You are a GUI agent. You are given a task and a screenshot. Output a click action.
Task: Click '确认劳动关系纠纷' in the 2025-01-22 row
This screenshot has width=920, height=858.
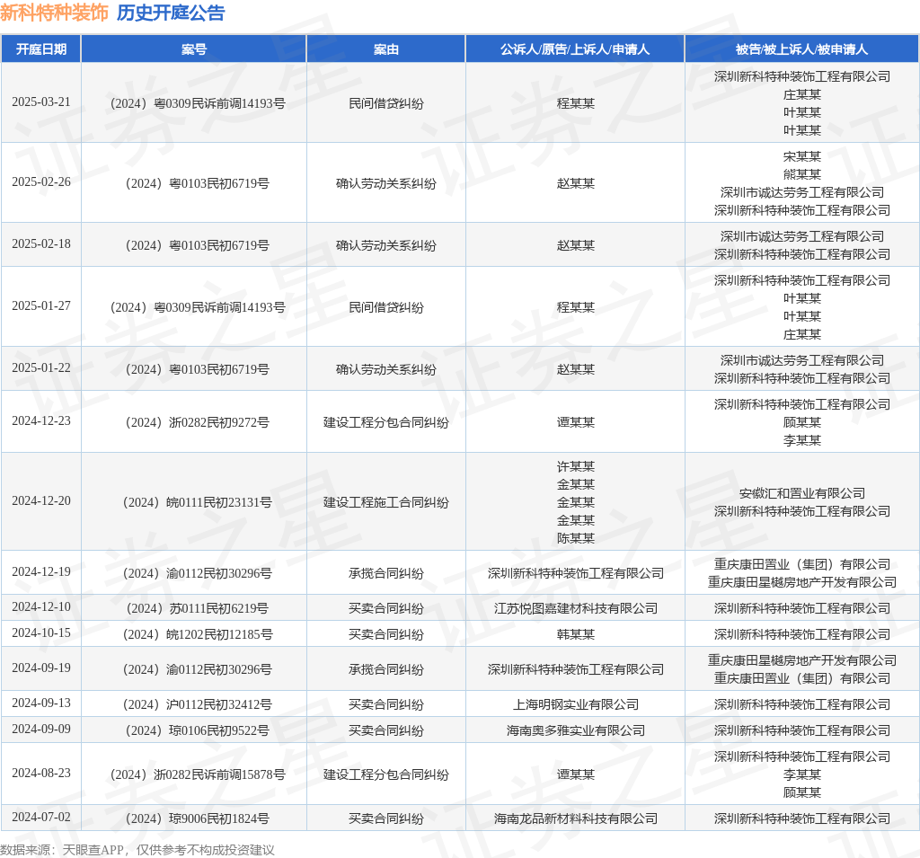386,369
